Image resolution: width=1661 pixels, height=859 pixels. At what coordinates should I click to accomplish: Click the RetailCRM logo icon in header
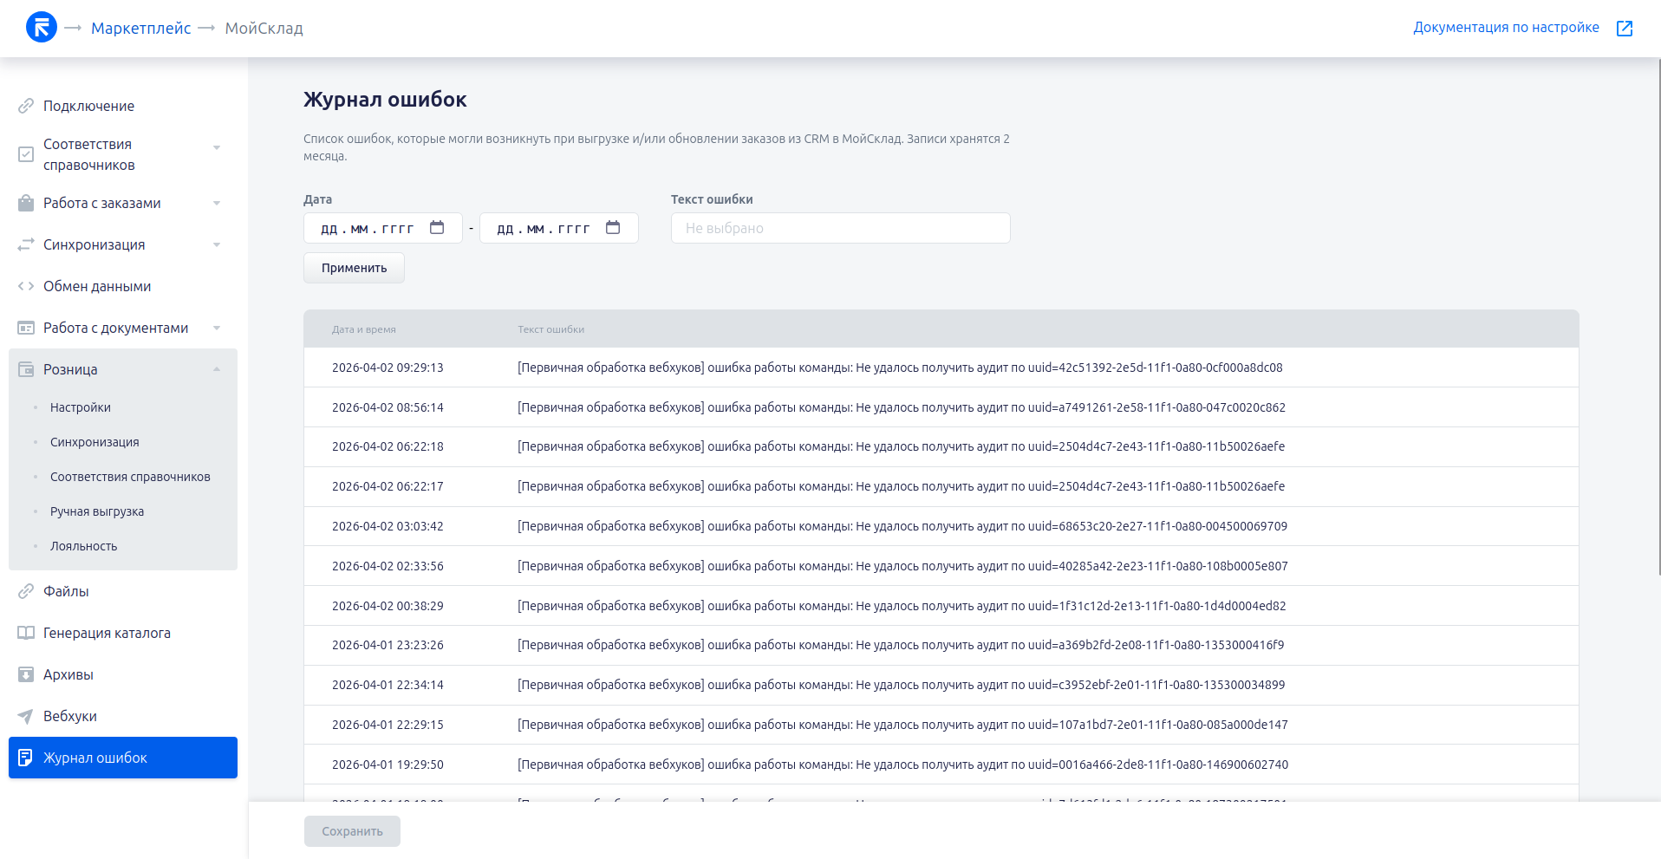point(41,28)
